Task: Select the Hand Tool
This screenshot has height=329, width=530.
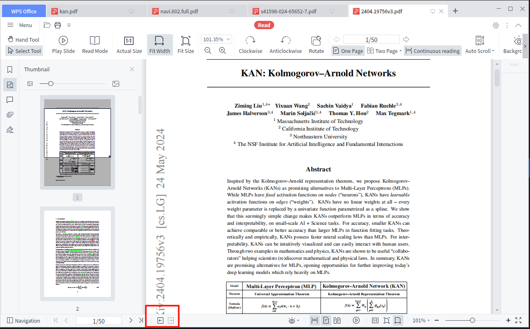Action: tap(23, 40)
